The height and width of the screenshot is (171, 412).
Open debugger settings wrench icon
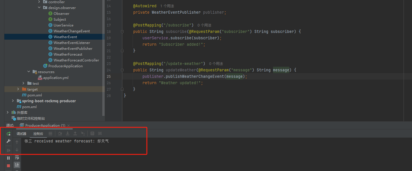(8, 141)
